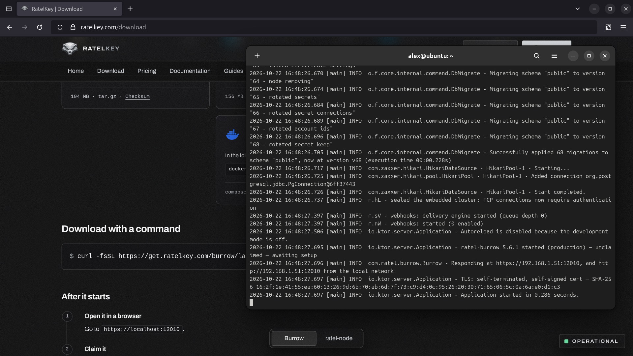Open the Download nav item
Viewport: 633px width, 356px height.
[x=110, y=71]
